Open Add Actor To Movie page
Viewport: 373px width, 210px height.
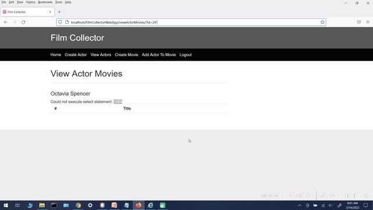pyautogui.click(x=159, y=55)
